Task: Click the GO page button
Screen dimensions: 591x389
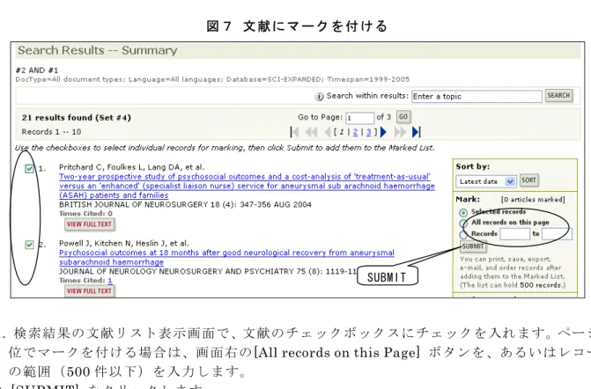Action: tap(403, 117)
